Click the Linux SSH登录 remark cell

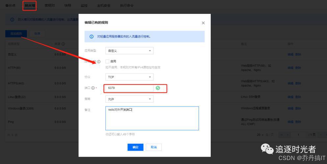point(251,97)
